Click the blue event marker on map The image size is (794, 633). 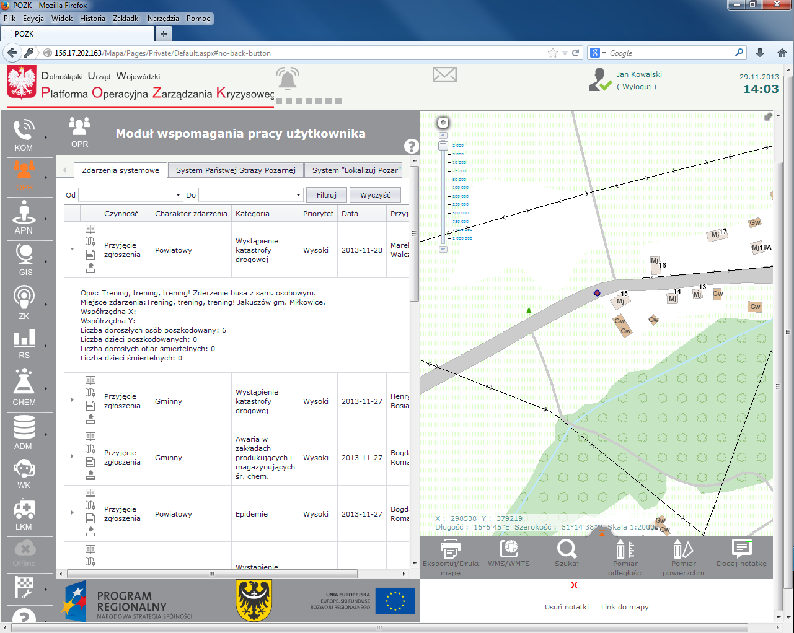pos(597,293)
